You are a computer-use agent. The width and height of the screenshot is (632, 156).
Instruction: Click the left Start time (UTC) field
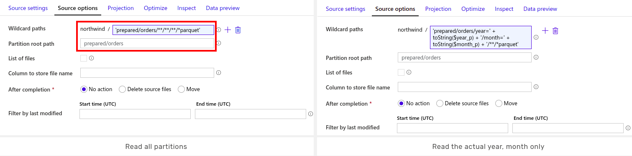click(x=135, y=114)
